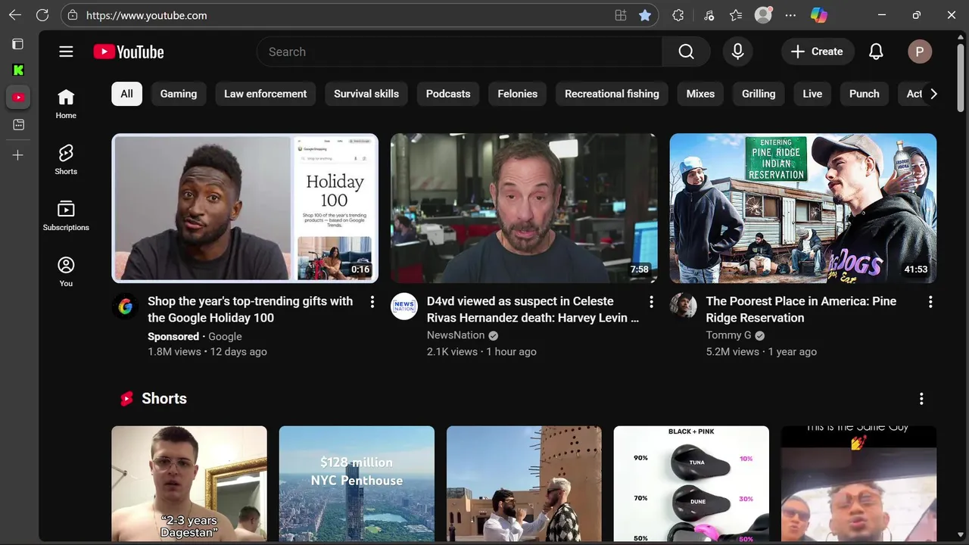
Task: Open the notifications bell
Action: (876, 51)
